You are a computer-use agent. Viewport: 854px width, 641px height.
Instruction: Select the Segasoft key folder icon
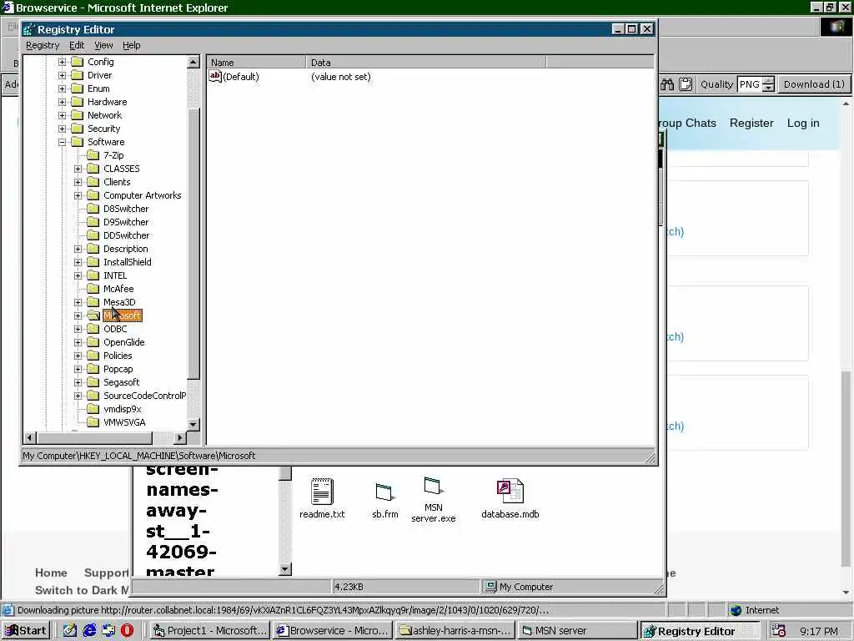(93, 382)
